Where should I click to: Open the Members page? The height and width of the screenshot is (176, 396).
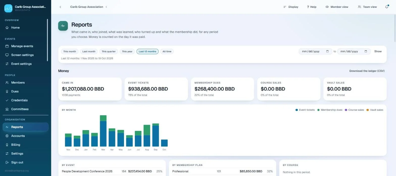click(25, 82)
